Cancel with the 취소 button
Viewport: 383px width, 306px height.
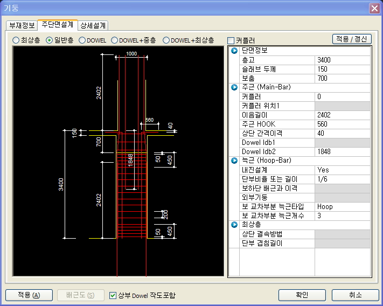tap(355, 295)
